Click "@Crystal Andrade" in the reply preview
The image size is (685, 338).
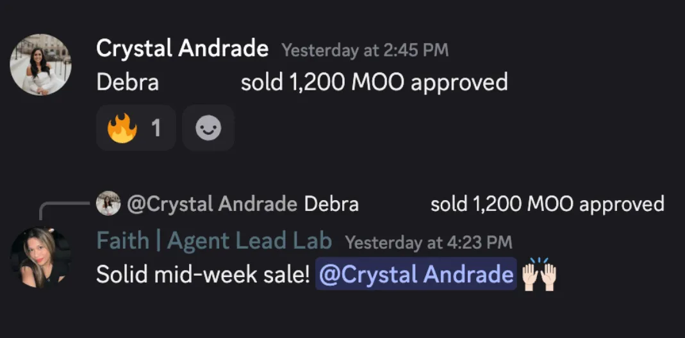click(x=212, y=205)
